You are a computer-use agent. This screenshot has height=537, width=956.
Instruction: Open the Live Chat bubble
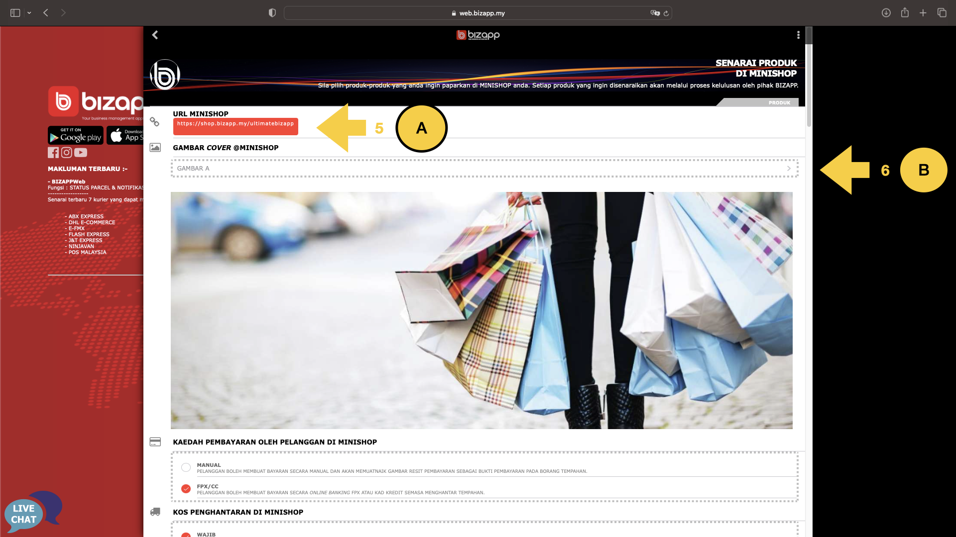33,512
